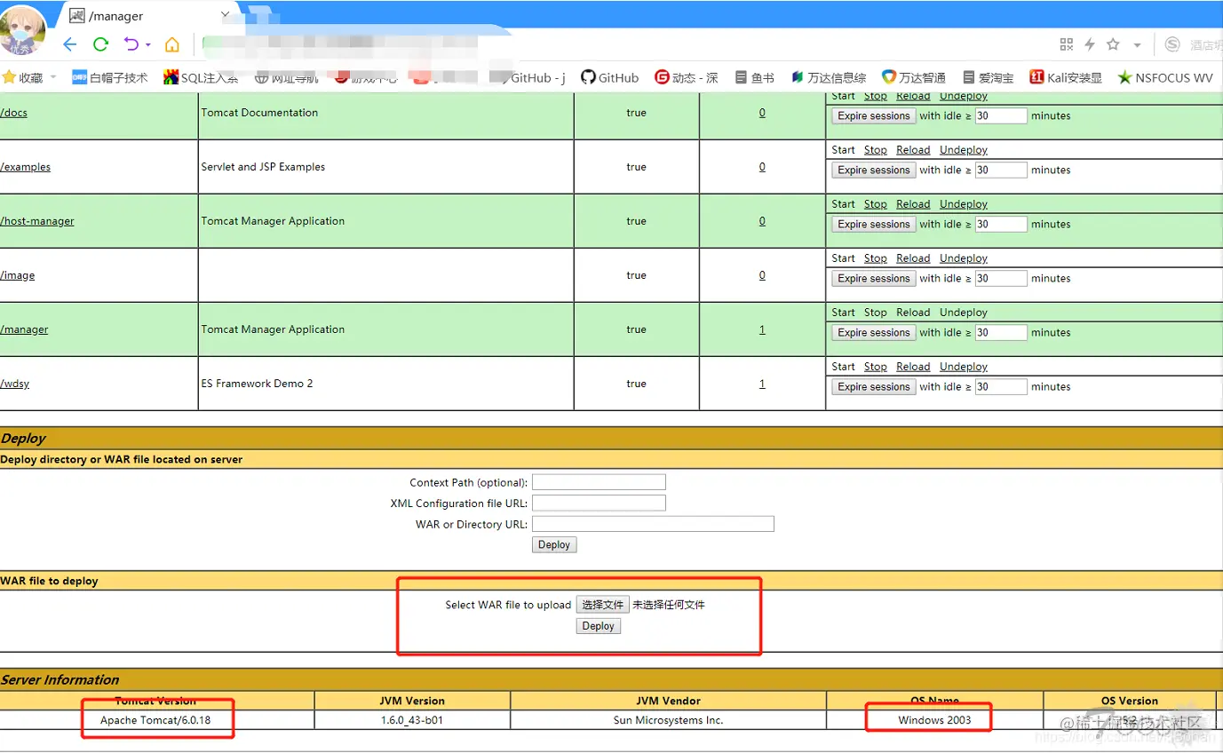Click the 'Windows 2003' OS name cell
The image size is (1223, 753).
click(x=934, y=720)
